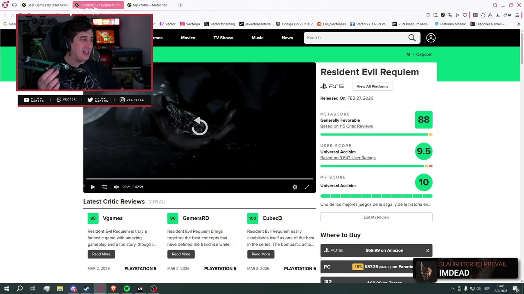This screenshot has width=524, height=294.
Task: Open the browser AI assistant button
Action: 508,15
